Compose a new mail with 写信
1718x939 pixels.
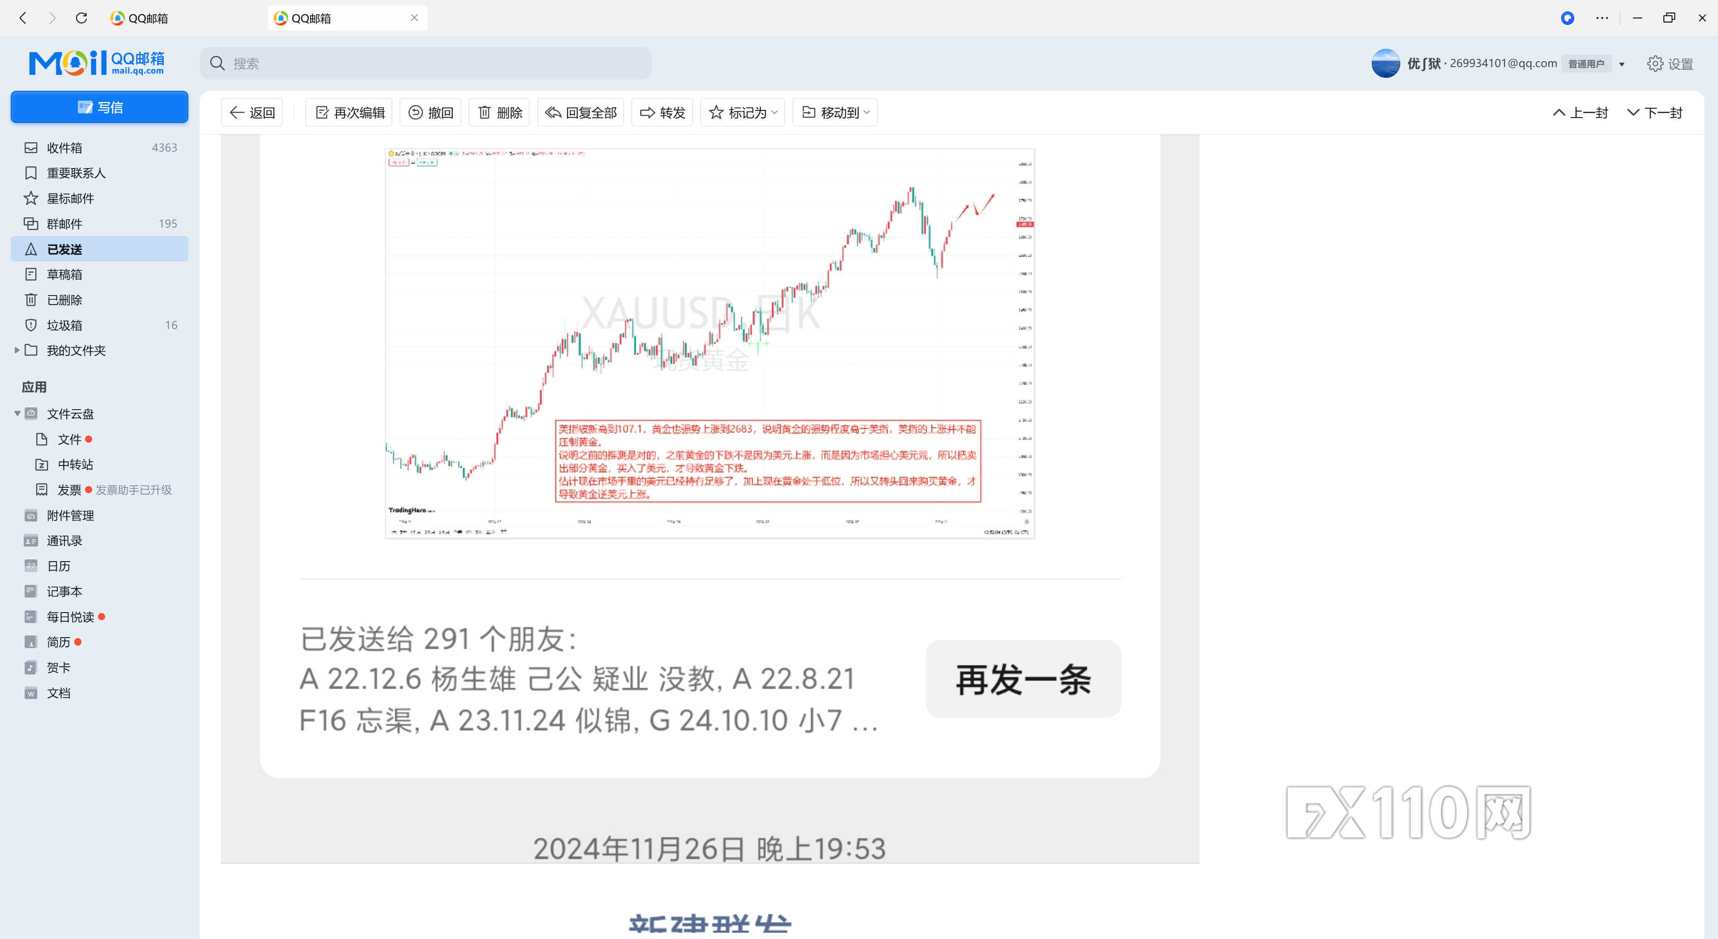pos(99,107)
